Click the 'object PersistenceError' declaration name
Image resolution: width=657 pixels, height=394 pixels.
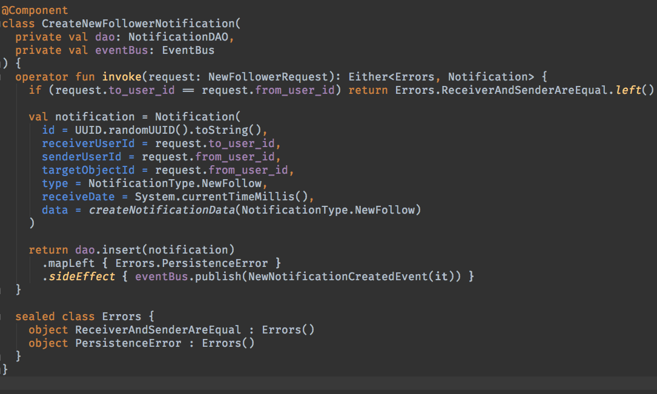click(128, 343)
